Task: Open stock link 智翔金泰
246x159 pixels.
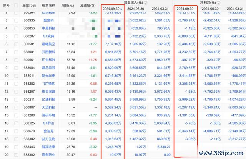Action: 48,147
